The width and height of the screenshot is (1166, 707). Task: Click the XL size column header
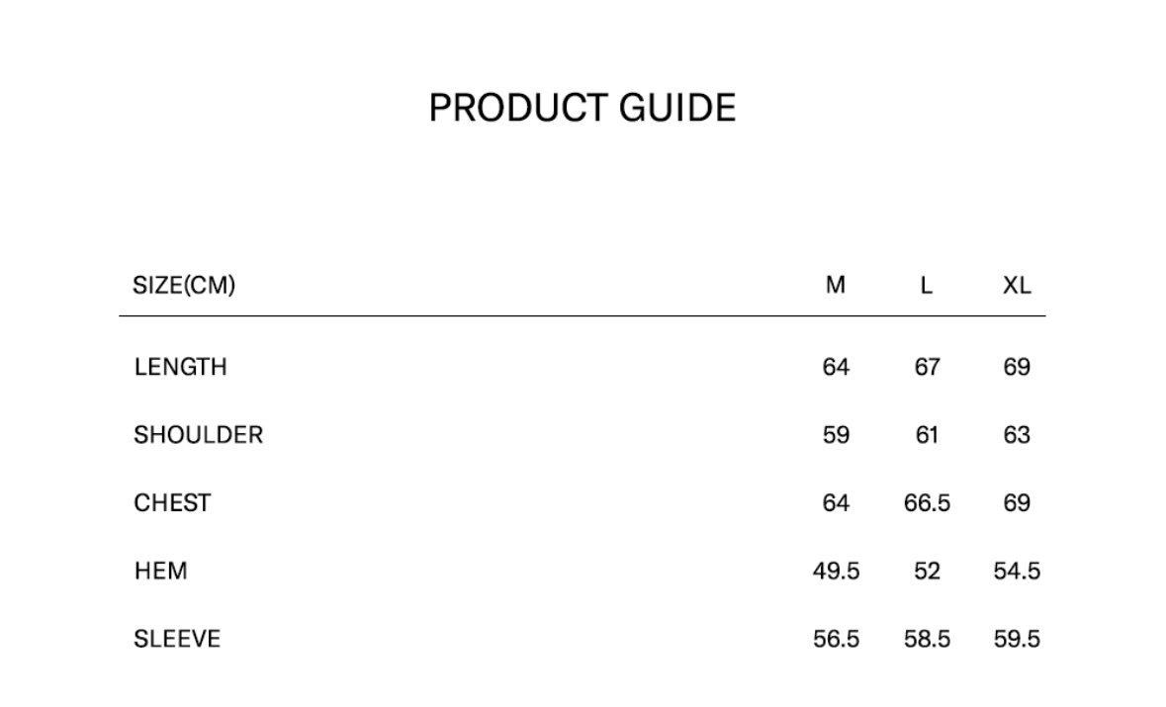point(1017,286)
